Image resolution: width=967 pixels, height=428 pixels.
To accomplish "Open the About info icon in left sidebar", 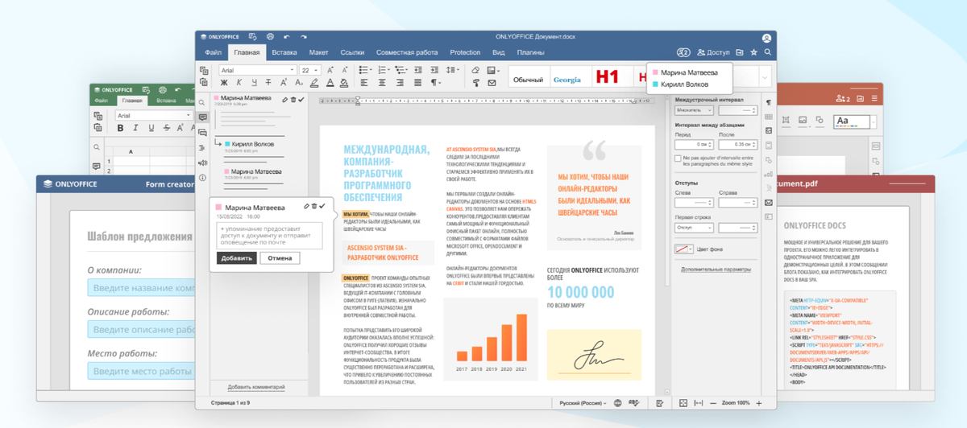I will click(x=202, y=177).
